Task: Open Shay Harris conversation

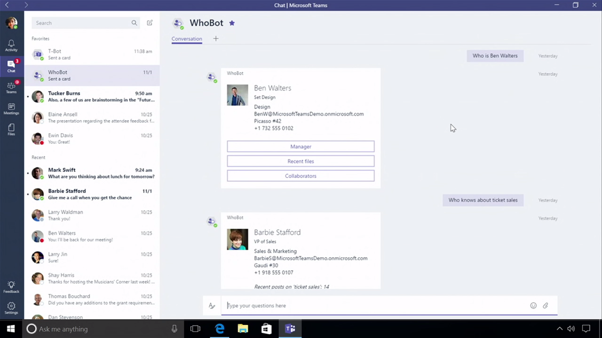Action: [92, 278]
